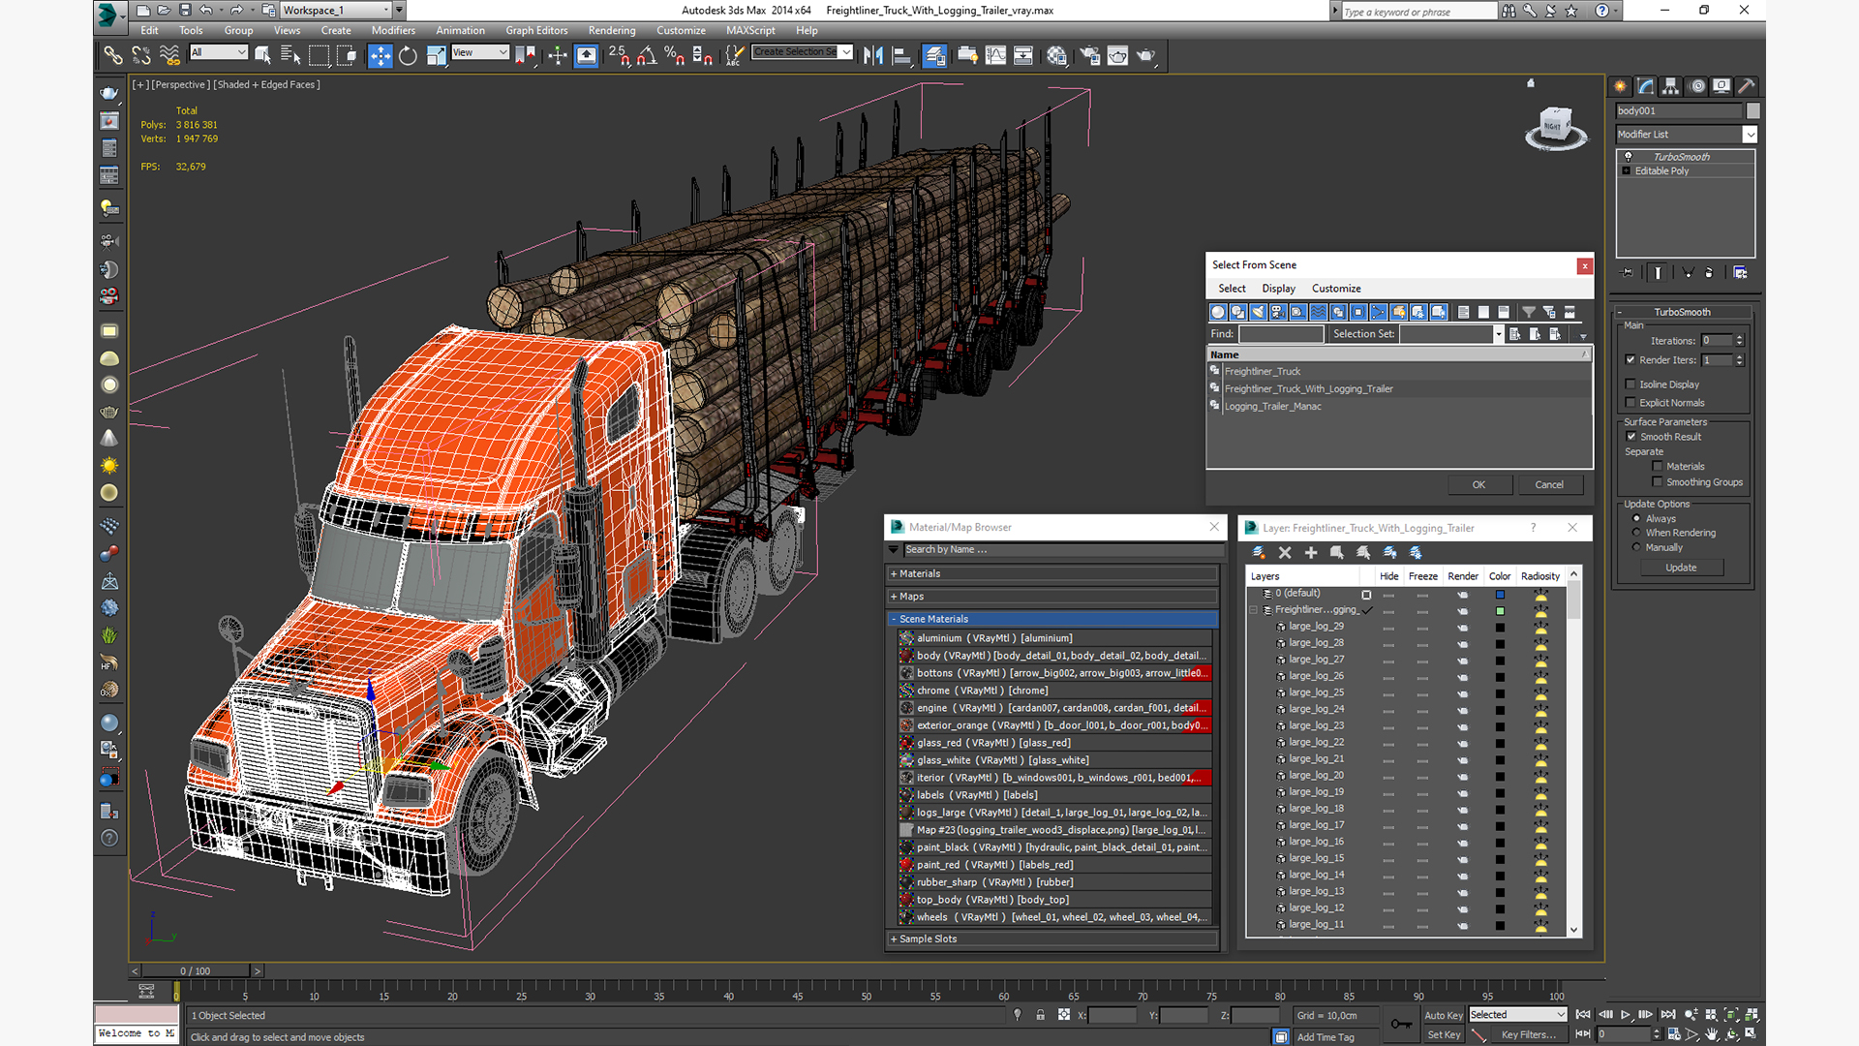Toggle the Render Iters checkbox

(x=1630, y=360)
